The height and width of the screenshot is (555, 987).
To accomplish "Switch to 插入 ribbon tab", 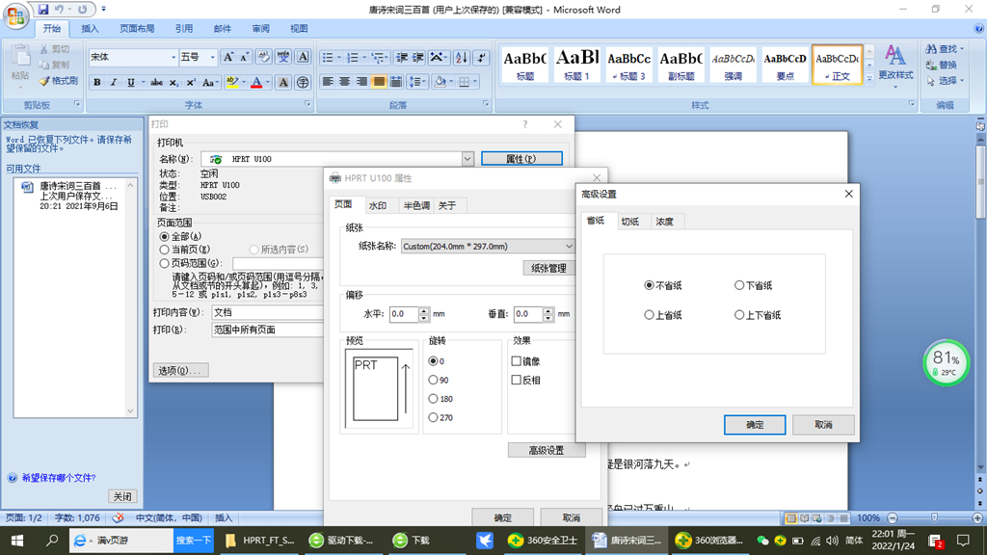I will tap(90, 28).
